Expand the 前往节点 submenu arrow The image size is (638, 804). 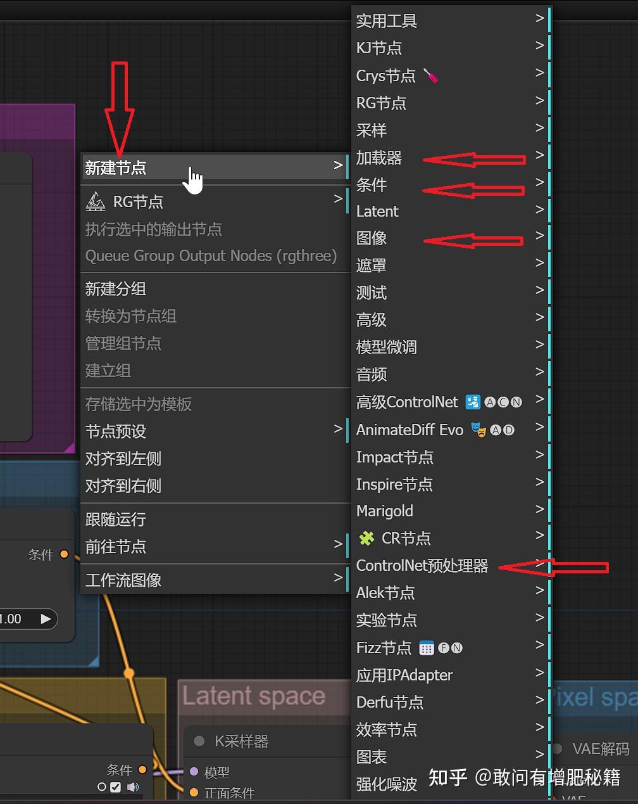338,544
